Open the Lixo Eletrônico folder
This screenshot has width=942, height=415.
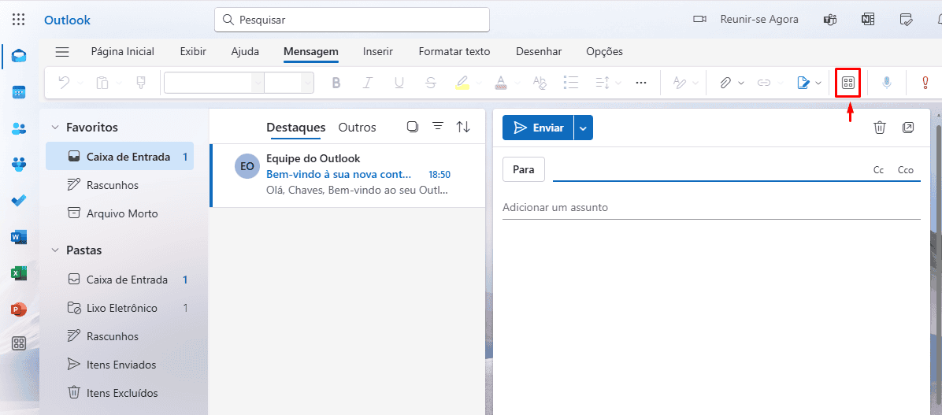(x=120, y=308)
